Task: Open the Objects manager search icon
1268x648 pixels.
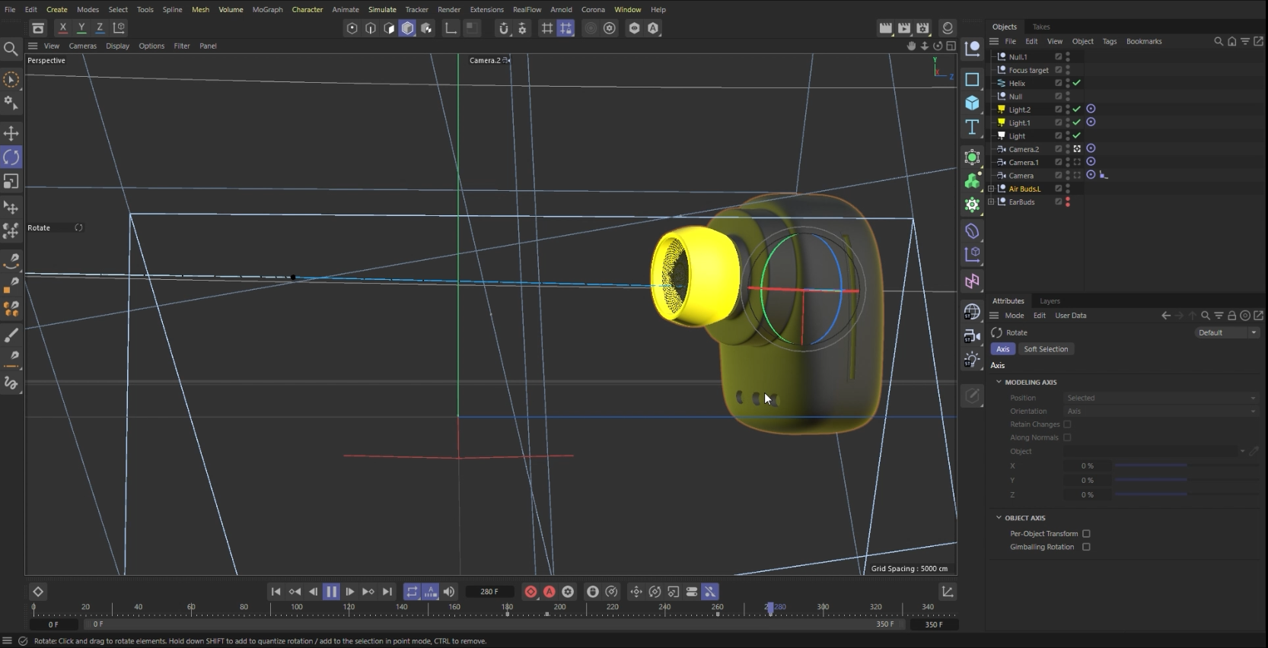Action: pos(1219,41)
